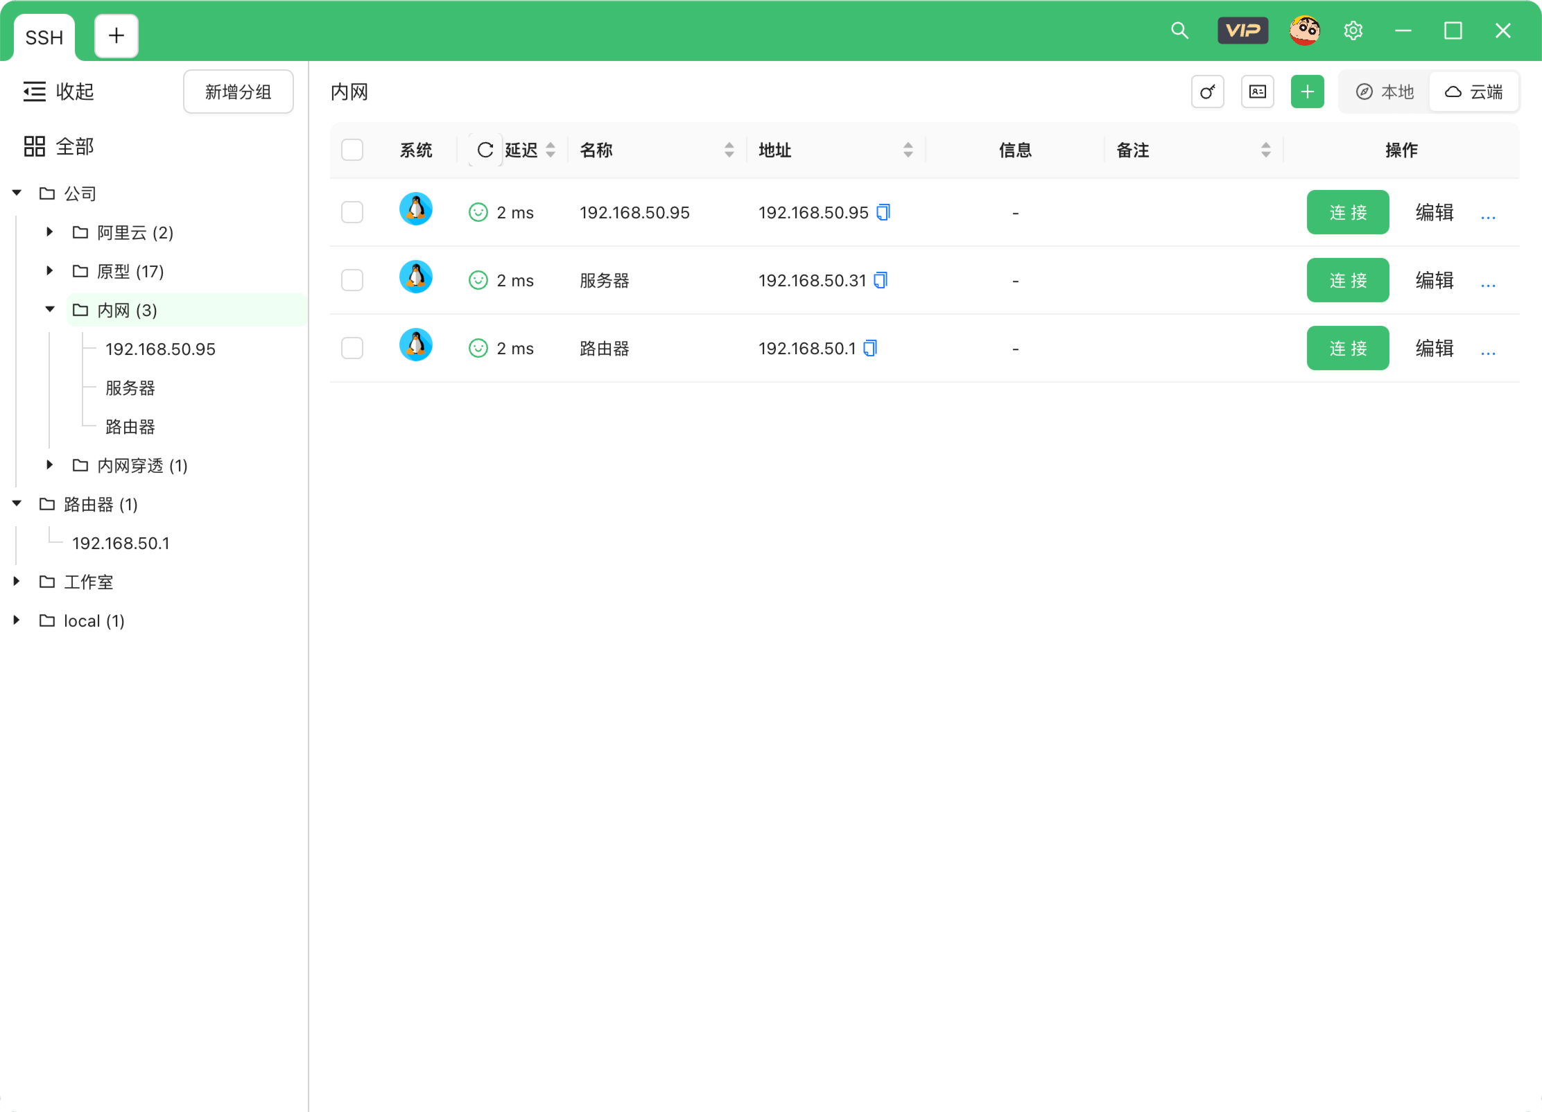The height and width of the screenshot is (1112, 1542).
Task: Open settings gear icon
Action: coord(1353,31)
